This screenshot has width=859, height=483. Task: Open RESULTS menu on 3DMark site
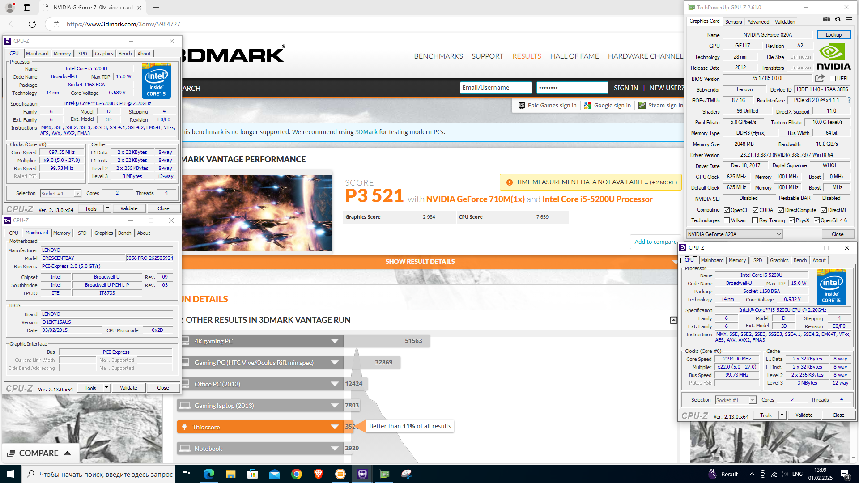pos(527,56)
